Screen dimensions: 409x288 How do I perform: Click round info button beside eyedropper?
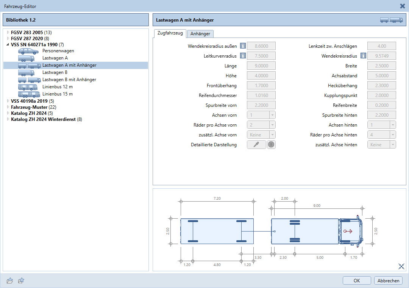(x=271, y=145)
